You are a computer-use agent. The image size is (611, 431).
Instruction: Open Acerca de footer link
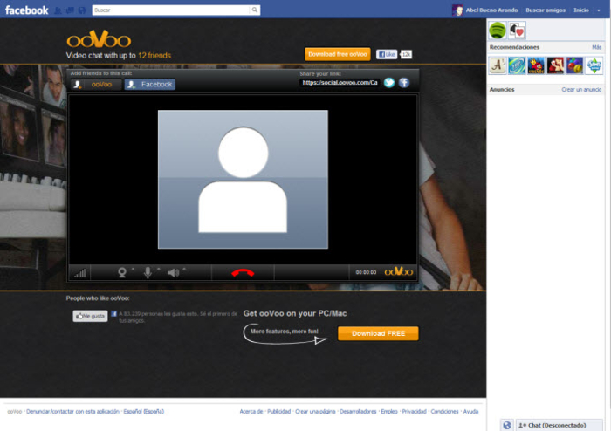click(x=251, y=412)
